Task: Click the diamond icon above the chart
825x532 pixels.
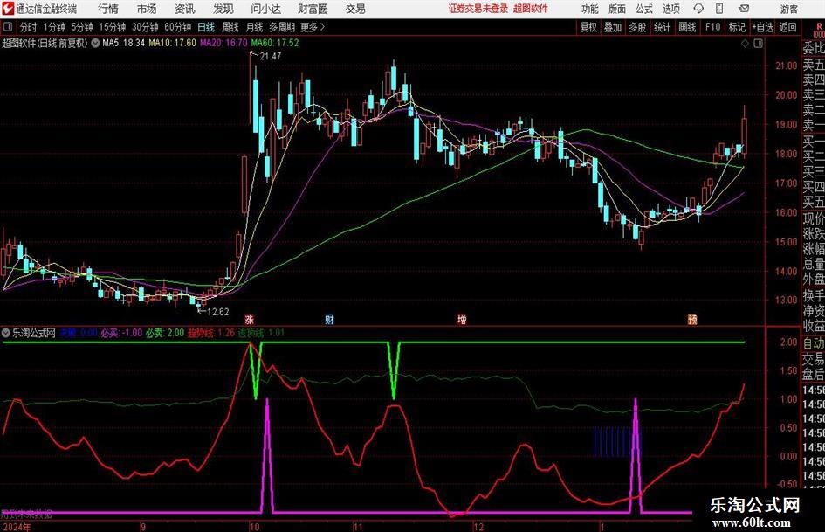Action: tap(745, 44)
